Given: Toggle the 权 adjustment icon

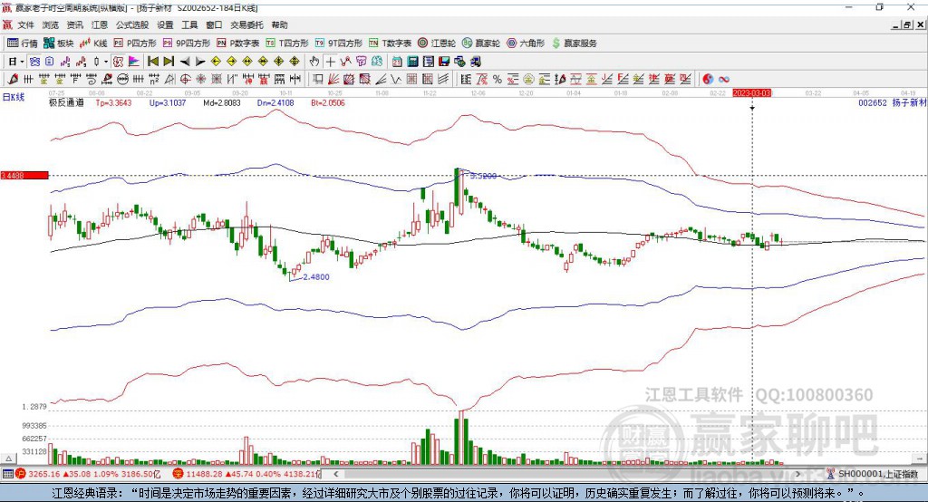Looking at the screenshot, I should pos(118,62).
